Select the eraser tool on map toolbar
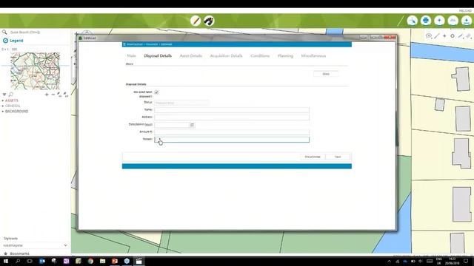The height and width of the screenshot is (266, 474). click(x=469, y=36)
